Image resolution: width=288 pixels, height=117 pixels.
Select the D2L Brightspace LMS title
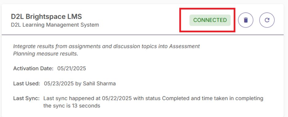46,16
